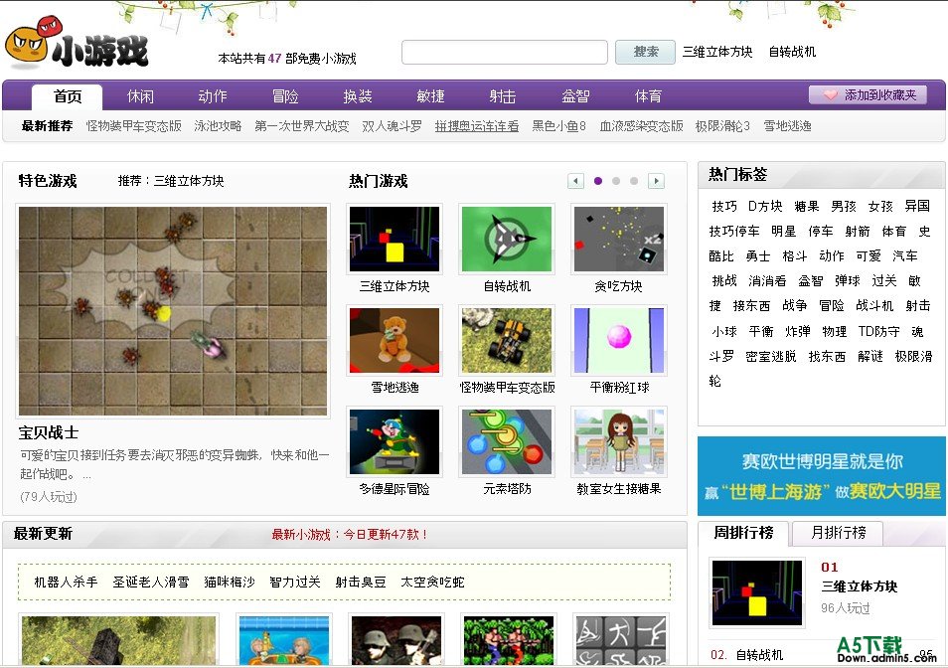Go to the 射击 category tab
This screenshot has height=668, width=948.
(x=503, y=96)
